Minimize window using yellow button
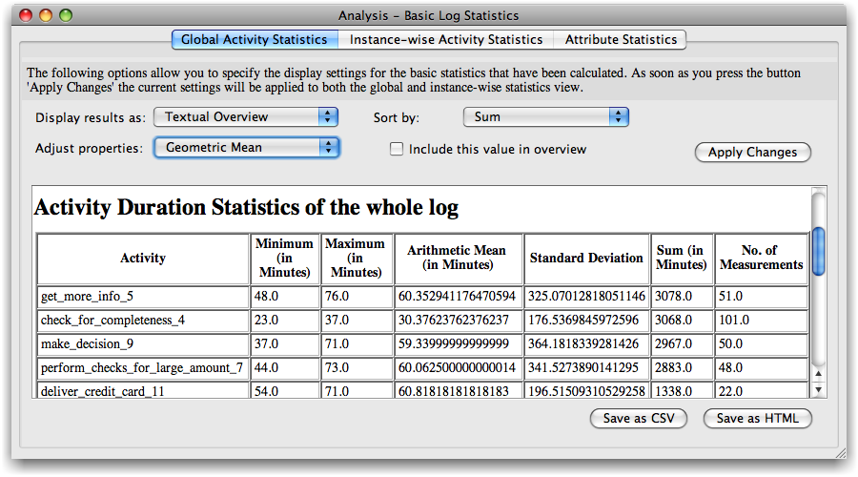 click(x=46, y=15)
